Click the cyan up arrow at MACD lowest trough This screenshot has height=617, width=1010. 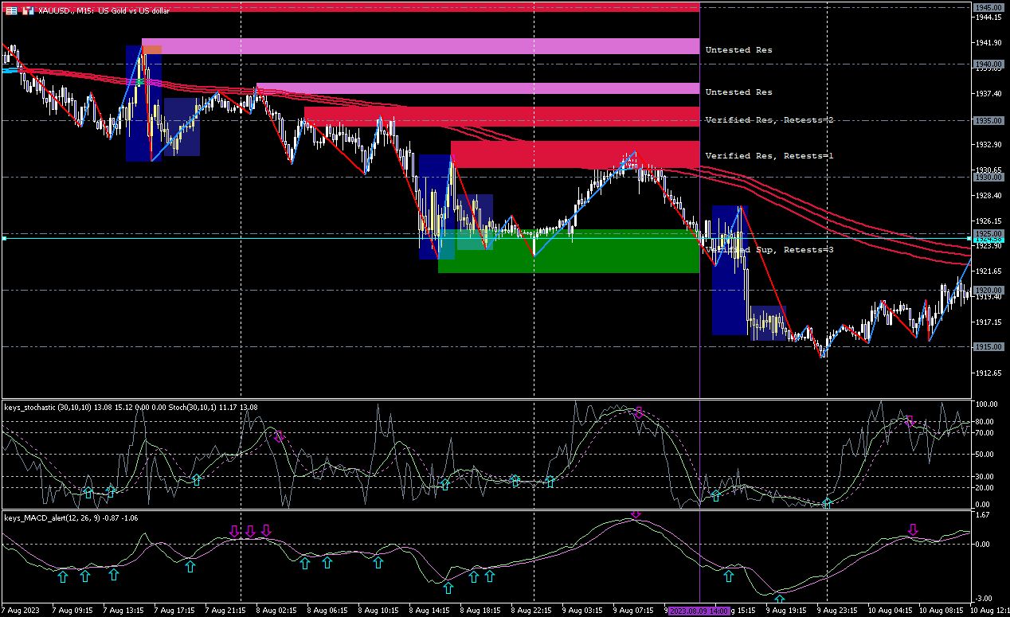[x=779, y=599]
